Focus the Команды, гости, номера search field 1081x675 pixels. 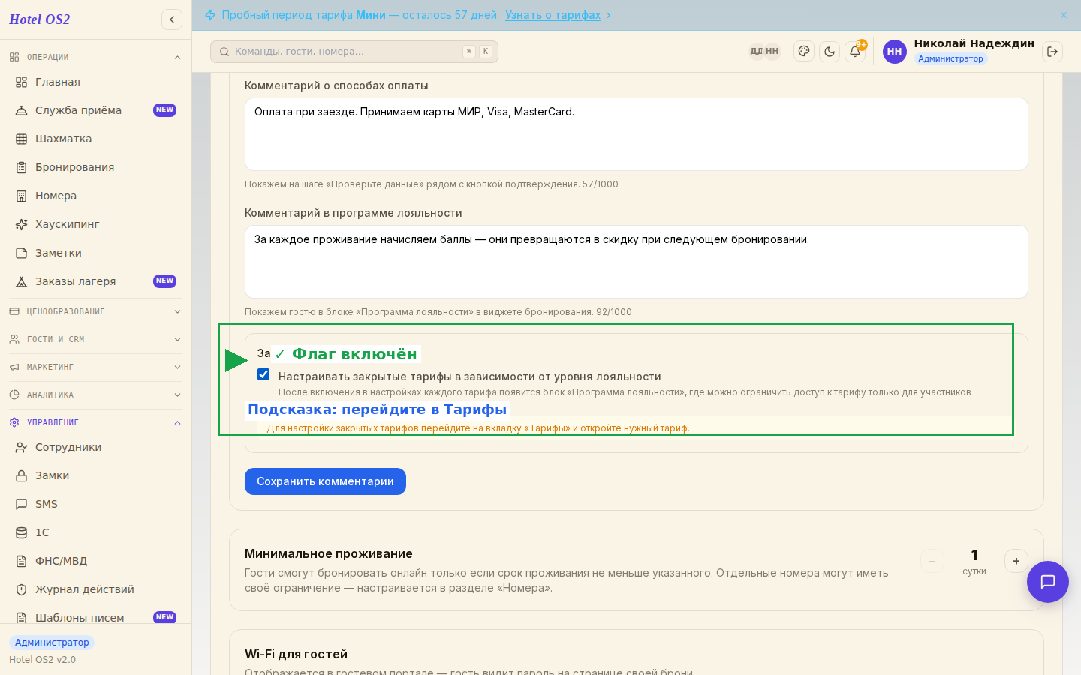(354, 52)
